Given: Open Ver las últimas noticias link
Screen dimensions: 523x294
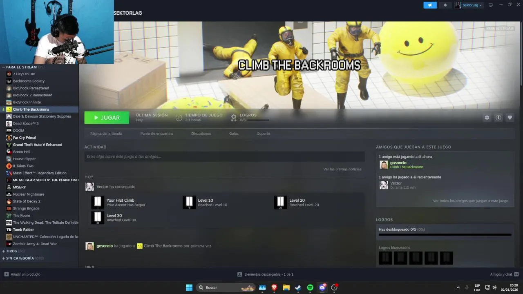Looking at the screenshot, I should pyautogui.click(x=342, y=169).
